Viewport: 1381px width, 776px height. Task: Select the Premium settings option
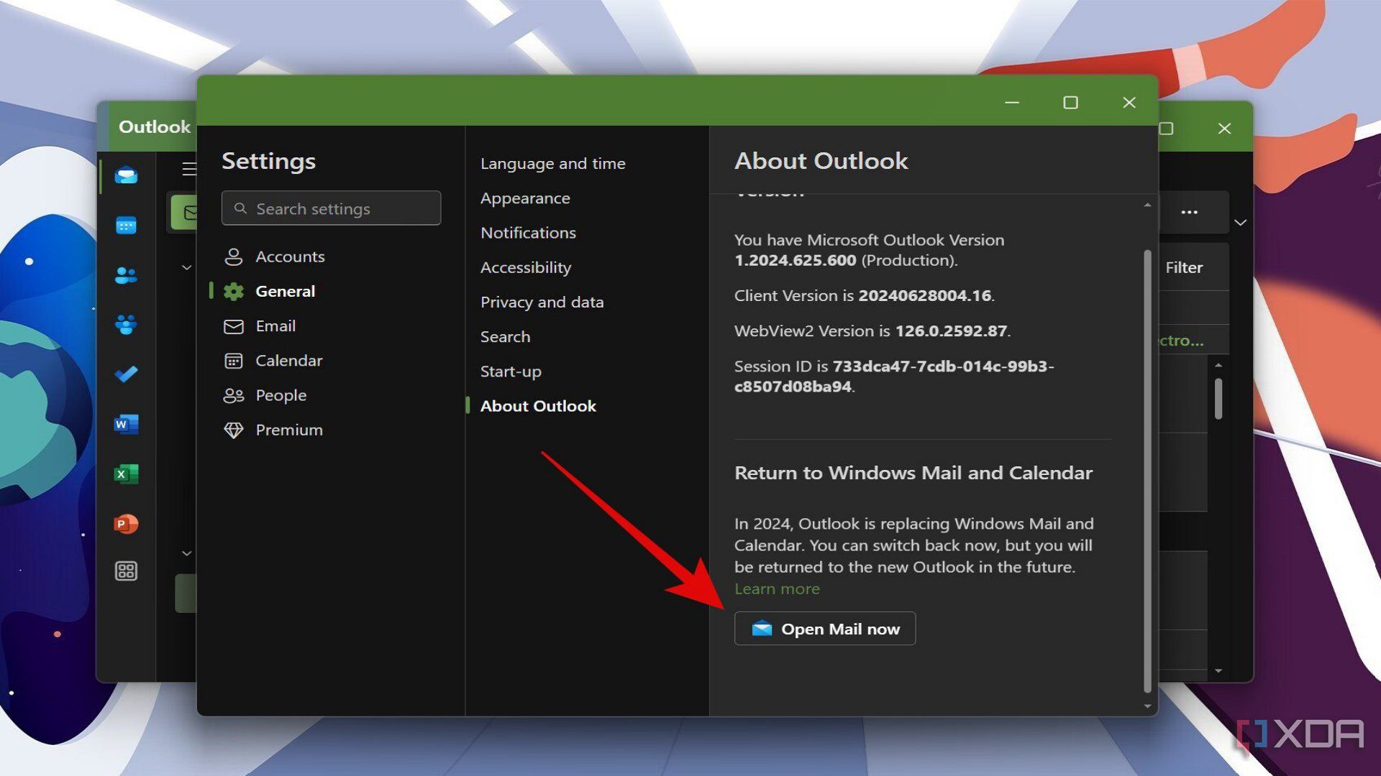tap(289, 429)
